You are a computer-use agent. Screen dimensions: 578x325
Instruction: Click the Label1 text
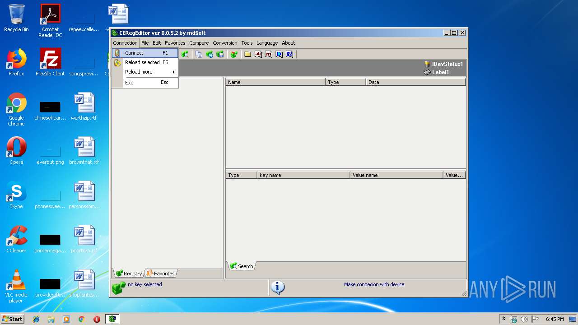tap(440, 72)
